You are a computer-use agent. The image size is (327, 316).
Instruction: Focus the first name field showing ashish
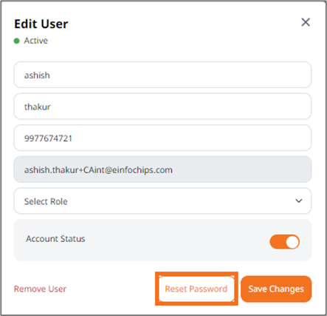tap(162, 75)
